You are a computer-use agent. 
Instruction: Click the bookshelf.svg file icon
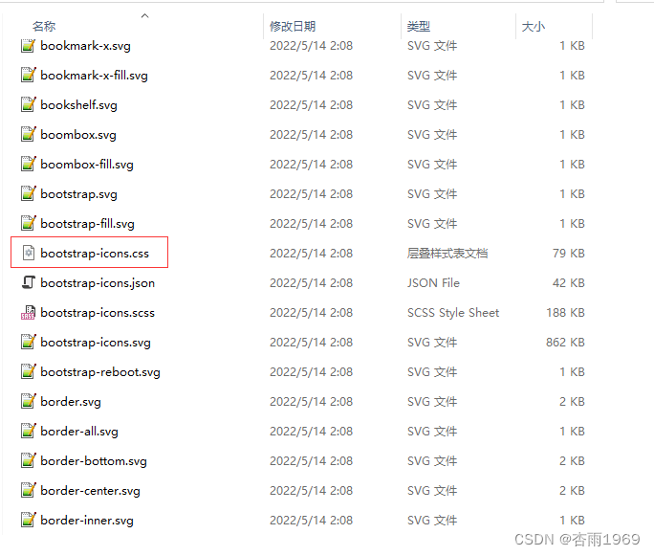[29, 104]
